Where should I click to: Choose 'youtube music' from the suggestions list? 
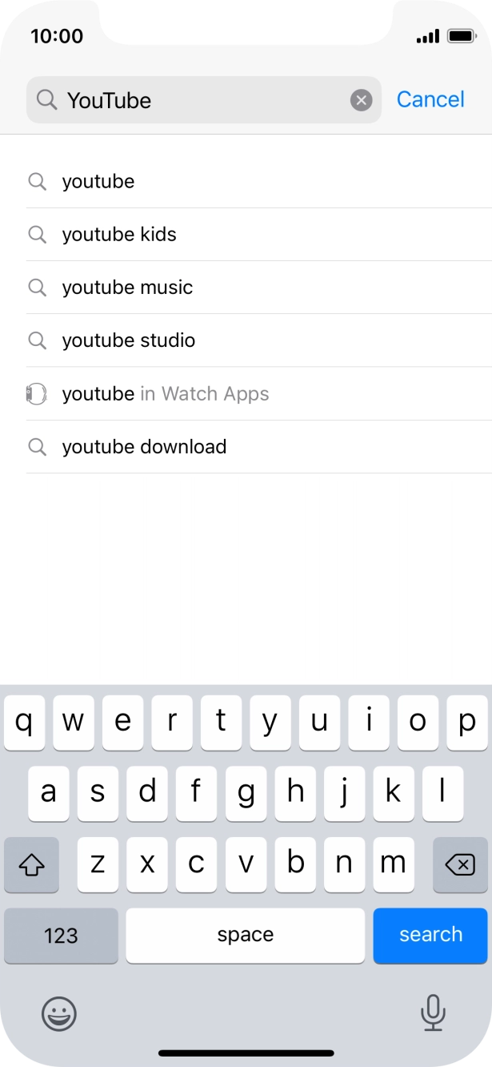pos(126,287)
